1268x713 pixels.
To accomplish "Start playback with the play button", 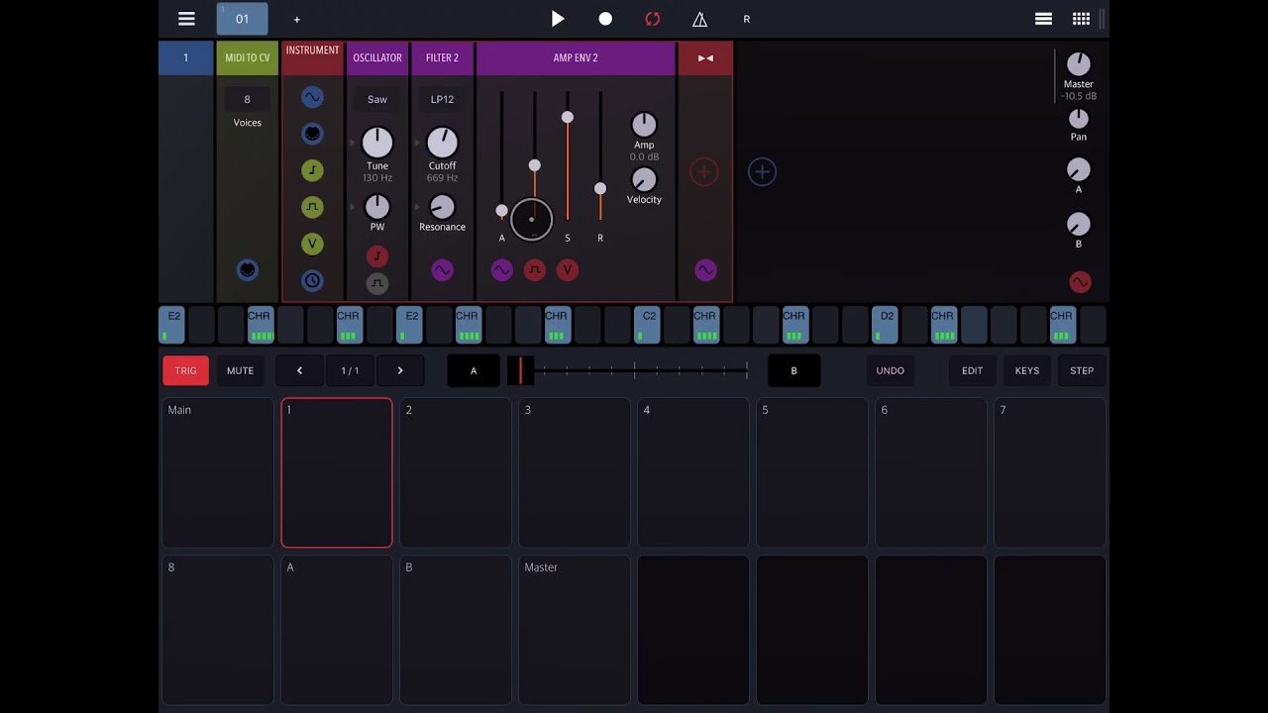I will pyautogui.click(x=558, y=19).
